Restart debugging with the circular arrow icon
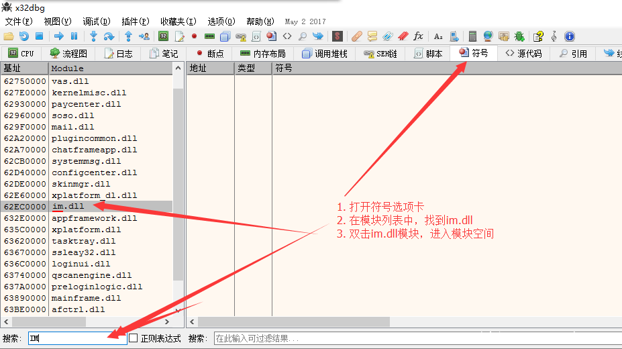 pos(23,36)
